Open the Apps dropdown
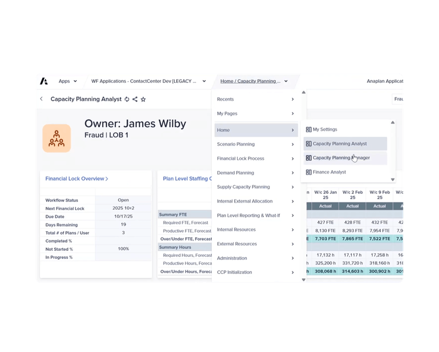The height and width of the screenshot is (352, 439). click(x=67, y=81)
